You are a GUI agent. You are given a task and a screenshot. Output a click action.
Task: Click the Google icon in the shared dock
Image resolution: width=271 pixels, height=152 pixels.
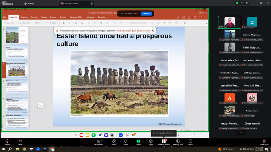click(x=127, y=135)
